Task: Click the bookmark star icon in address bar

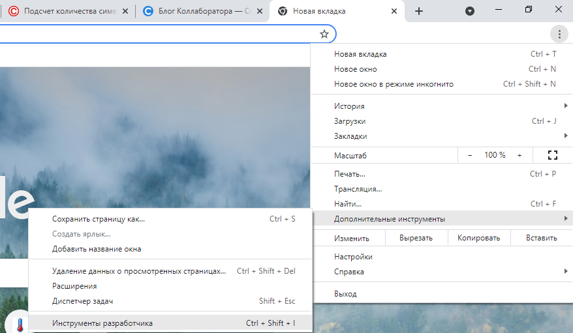Action: point(324,34)
